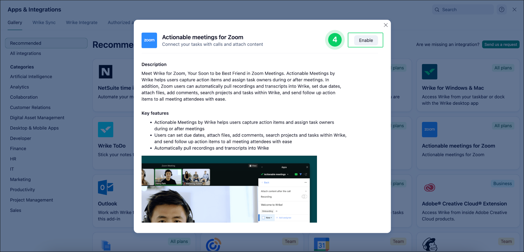This screenshot has height=252, width=524.
Task: Show All integrations
Action: tap(26, 54)
